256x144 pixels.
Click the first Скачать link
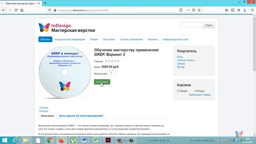point(44,108)
